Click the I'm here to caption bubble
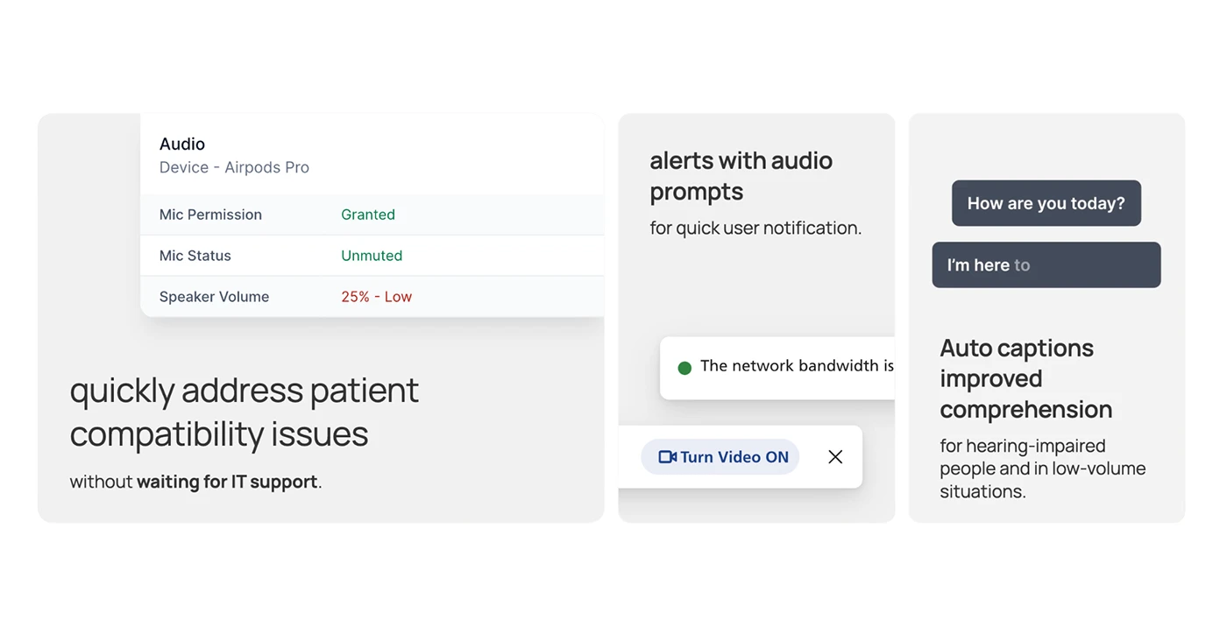This screenshot has width=1227, height=620. pyautogui.click(x=1046, y=264)
